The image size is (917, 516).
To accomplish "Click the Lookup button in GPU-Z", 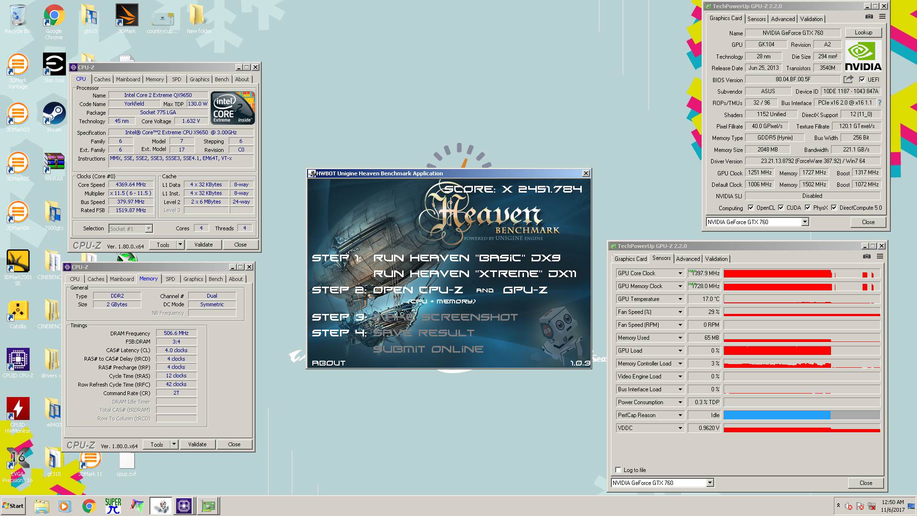I will (x=863, y=32).
